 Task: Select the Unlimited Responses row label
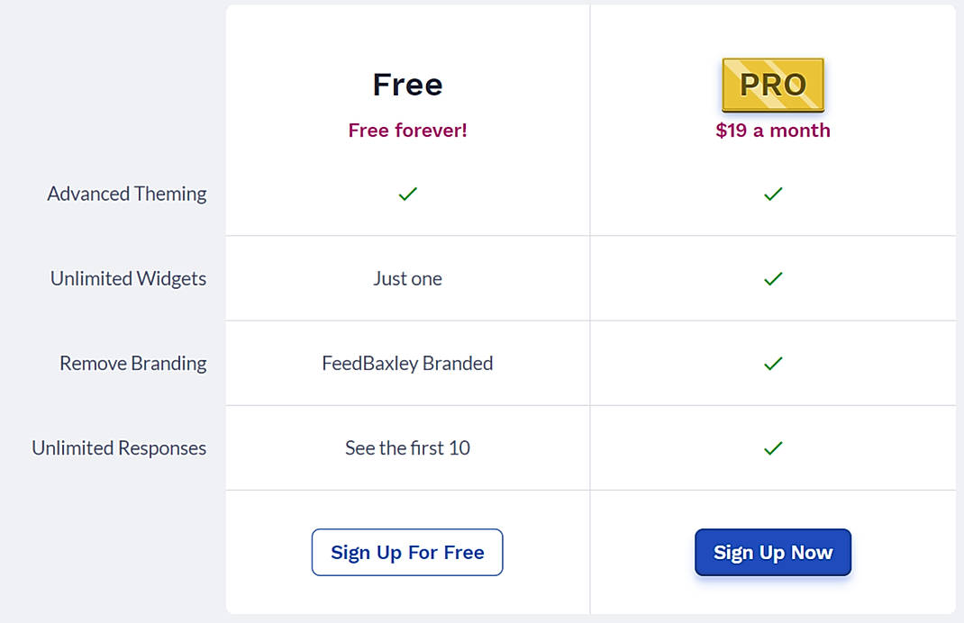118,448
